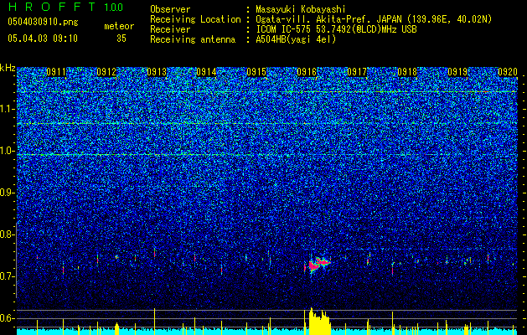Viewport: 527px width, 335px height.
Task: Select the ICOM IC-575 53.7492 MHz USB text
Action: 336,29
